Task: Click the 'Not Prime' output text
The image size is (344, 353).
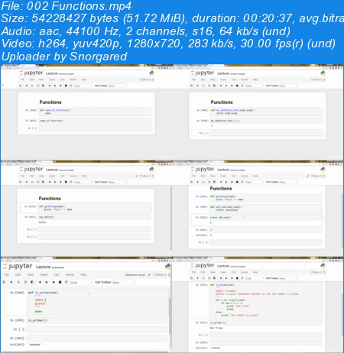Action: (216, 328)
